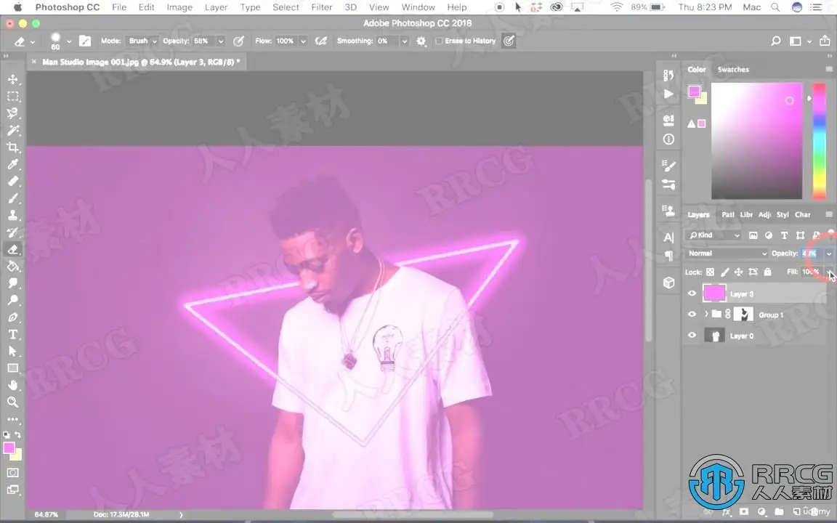Open the Search icon in options bar

(776, 41)
